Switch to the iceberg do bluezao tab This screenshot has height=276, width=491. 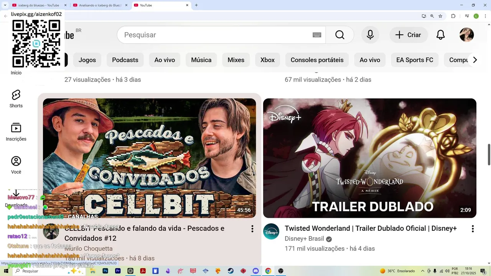(39, 5)
